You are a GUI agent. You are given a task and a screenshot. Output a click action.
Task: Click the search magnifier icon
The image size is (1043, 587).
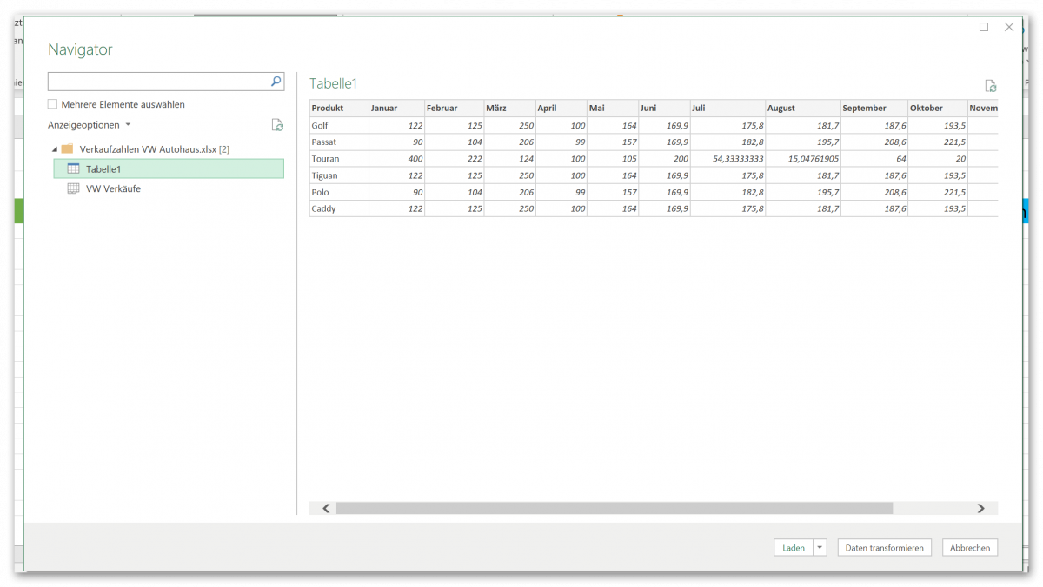click(276, 81)
